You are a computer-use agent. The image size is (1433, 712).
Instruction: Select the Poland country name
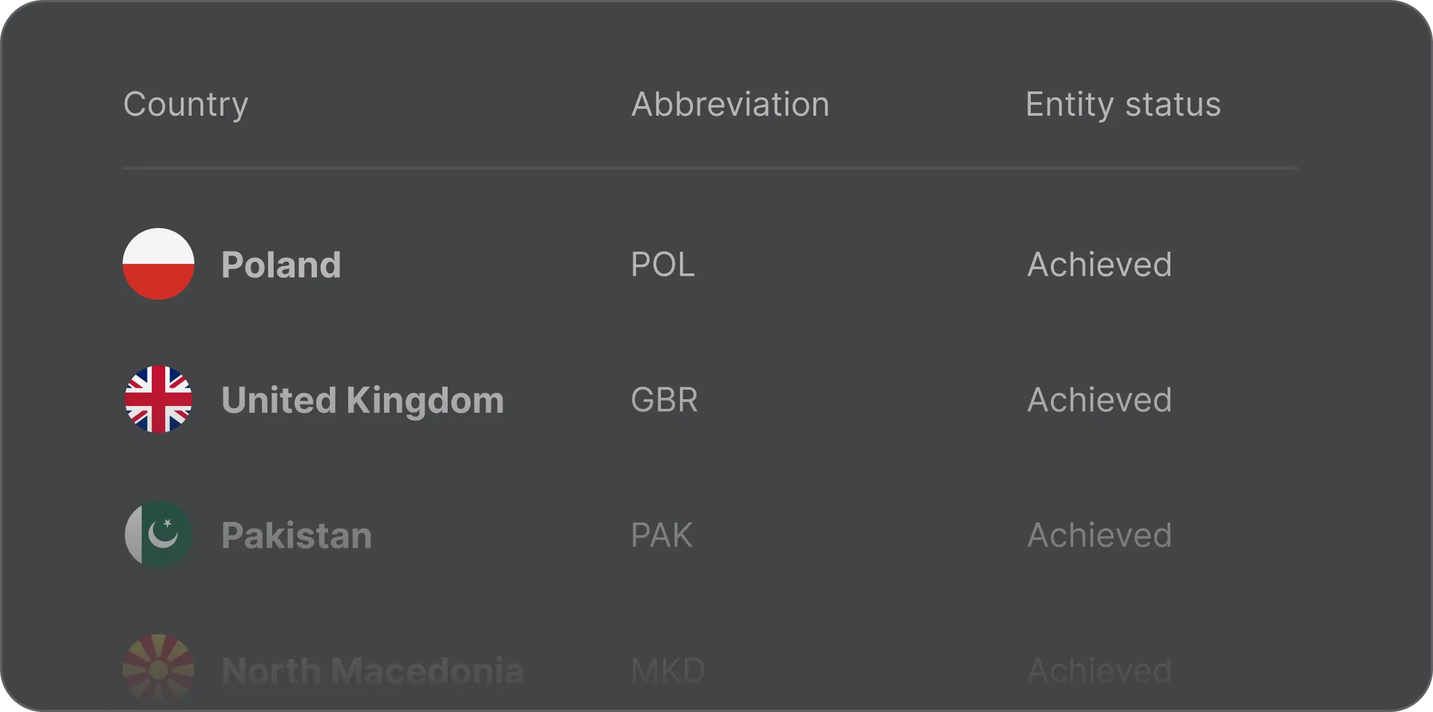(x=281, y=265)
